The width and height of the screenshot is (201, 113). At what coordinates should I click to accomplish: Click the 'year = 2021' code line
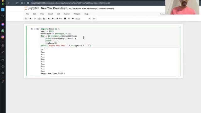[x=47, y=31]
